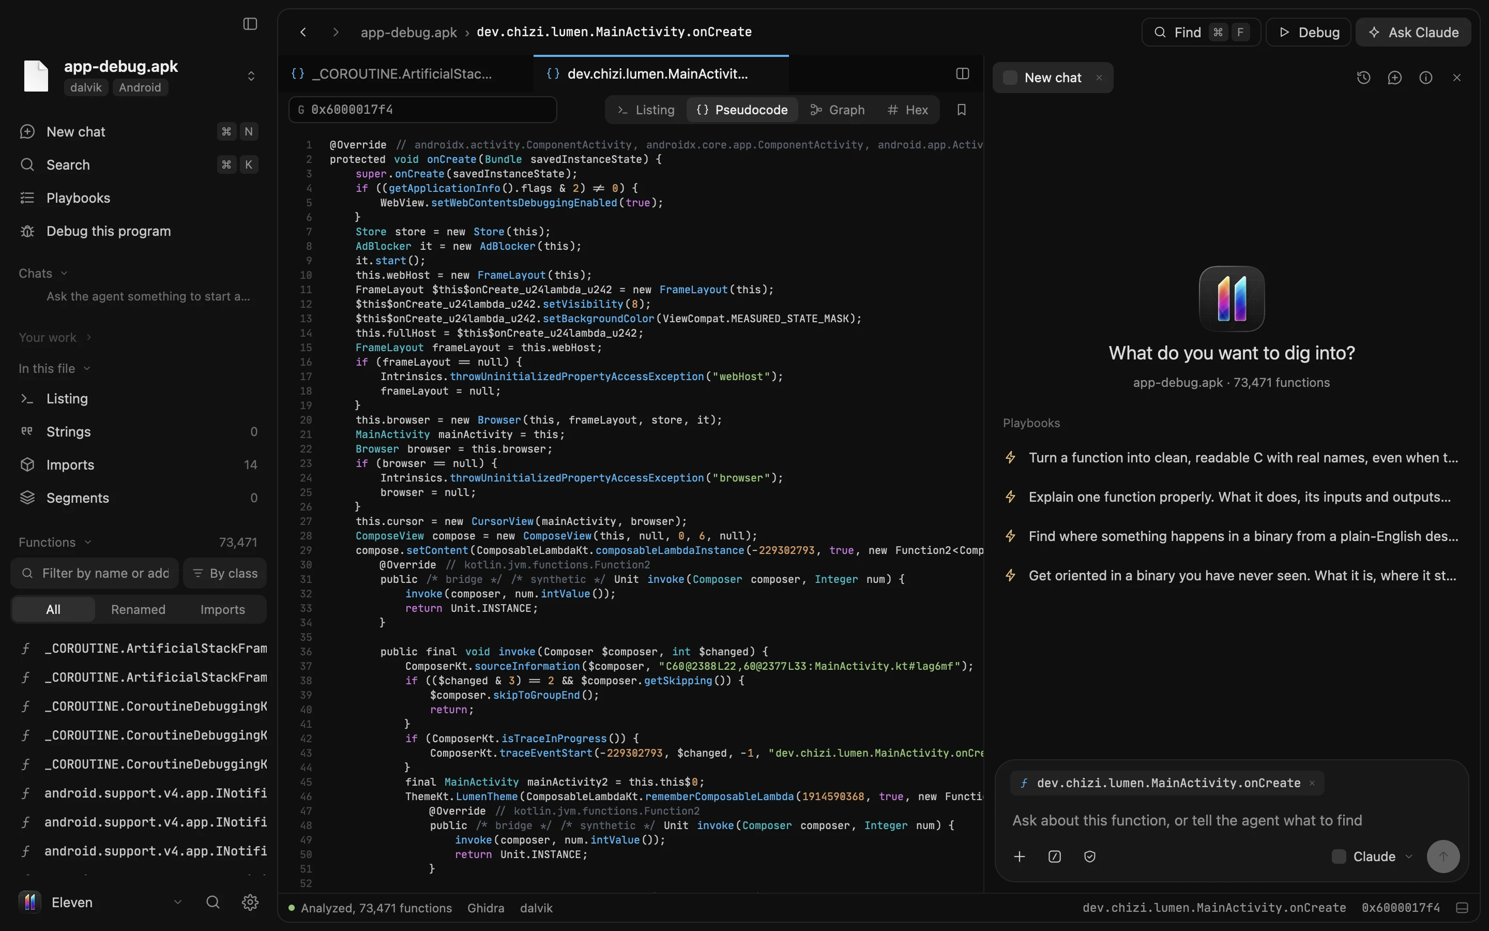Close the Ask Claude panel
This screenshot has height=931, width=1489.
point(1457,78)
